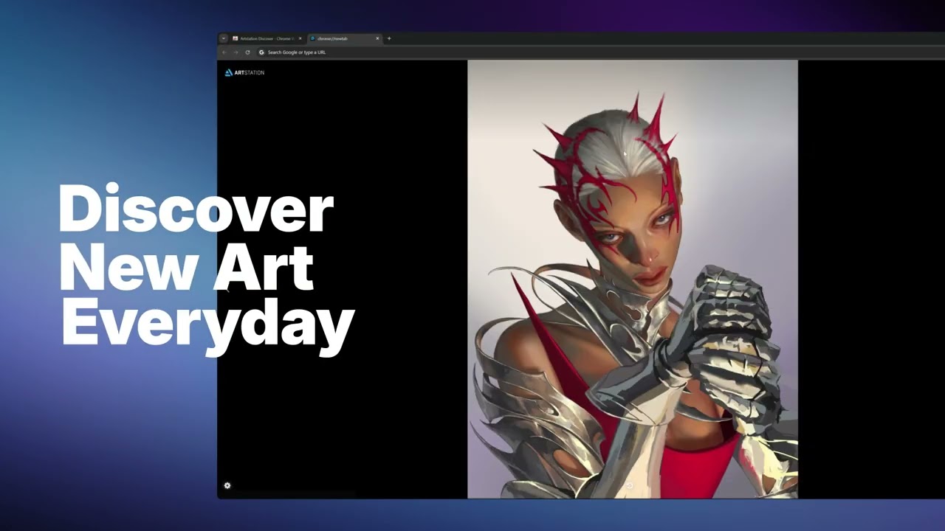This screenshot has height=531, width=945.
Task: Click the ArtStation logo
Action: tap(244, 72)
